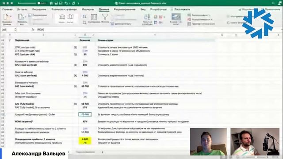Viewport: 283px width, 159px height.
Task: Click the Save As icon beside Save
Action: coord(61,3)
